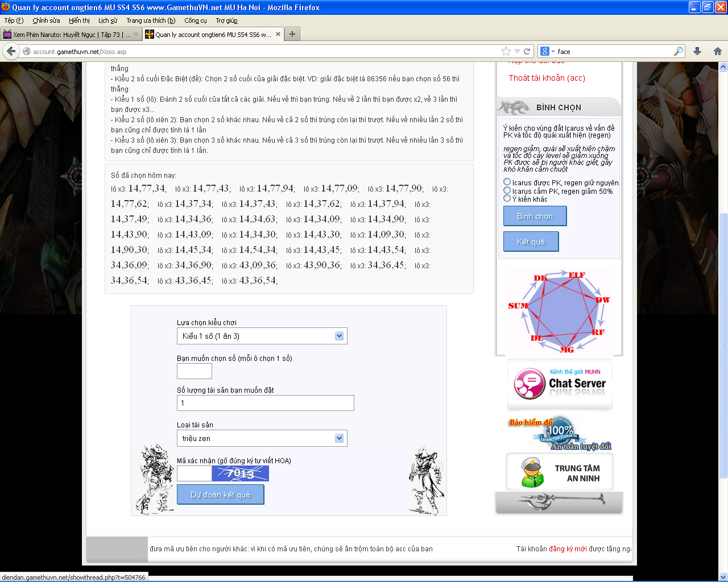Click the Bình chọn button
728x582 pixels.
535,216
